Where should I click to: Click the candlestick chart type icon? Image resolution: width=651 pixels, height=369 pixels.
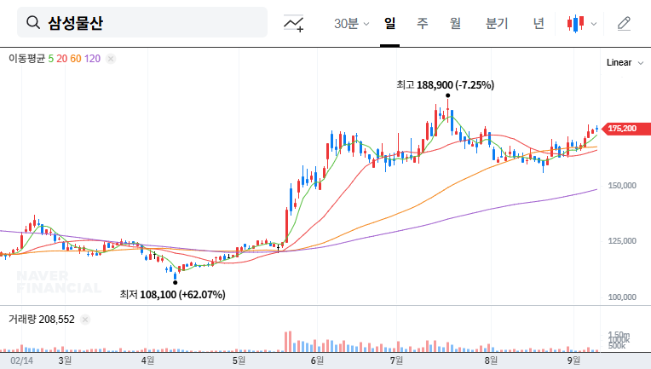point(576,24)
